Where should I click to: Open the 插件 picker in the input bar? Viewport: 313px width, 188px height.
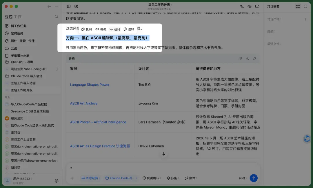pyautogui.click(x=191, y=178)
